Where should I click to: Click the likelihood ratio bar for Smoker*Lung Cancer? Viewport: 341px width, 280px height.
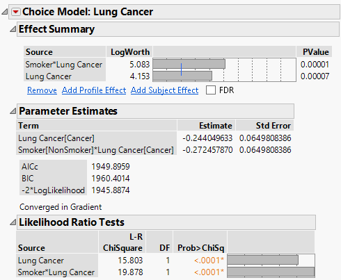[271, 272]
